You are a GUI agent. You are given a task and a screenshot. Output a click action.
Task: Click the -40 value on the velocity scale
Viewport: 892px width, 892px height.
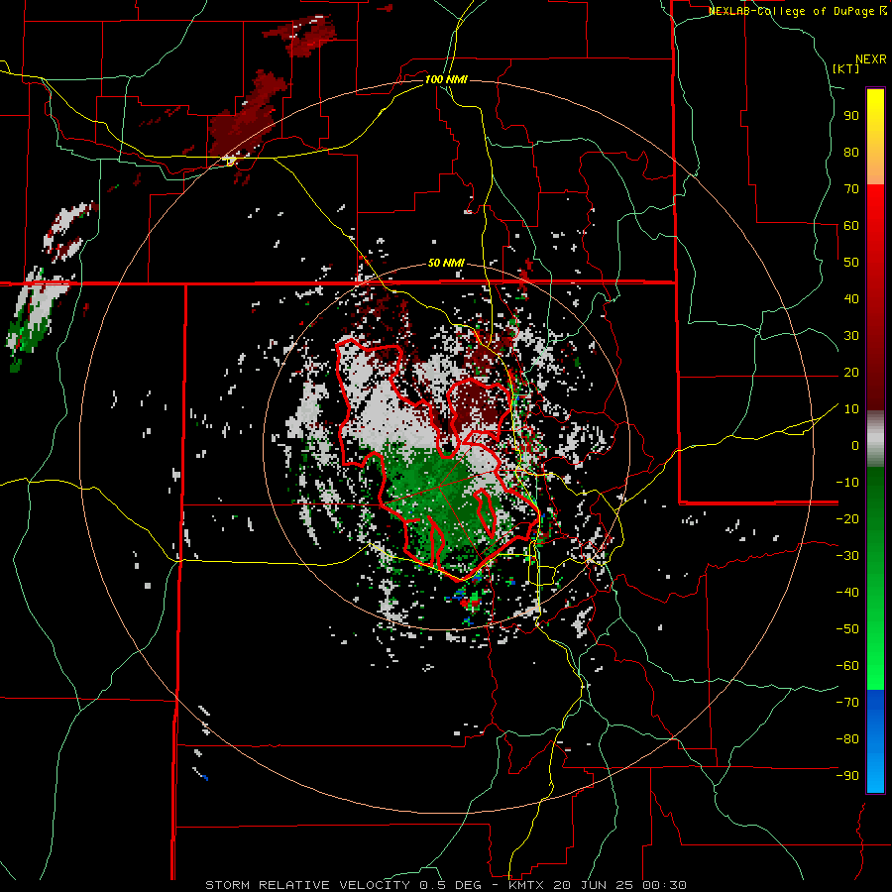click(x=847, y=593)
